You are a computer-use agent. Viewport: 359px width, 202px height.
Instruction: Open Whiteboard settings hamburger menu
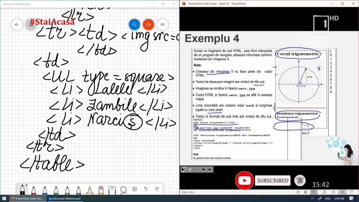pos(162,24)
